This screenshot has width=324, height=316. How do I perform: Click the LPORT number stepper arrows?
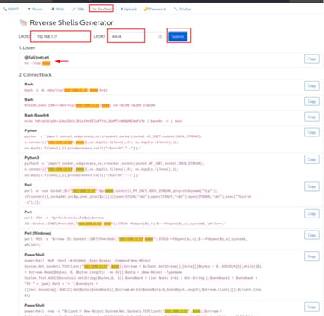(x=160, y=36)
